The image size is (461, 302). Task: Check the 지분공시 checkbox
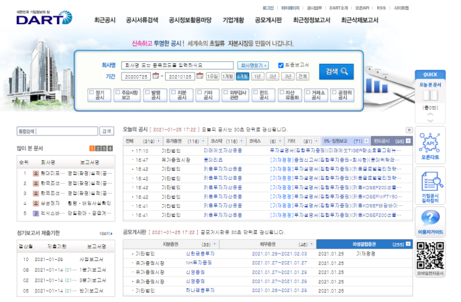[x=174, y=92]
